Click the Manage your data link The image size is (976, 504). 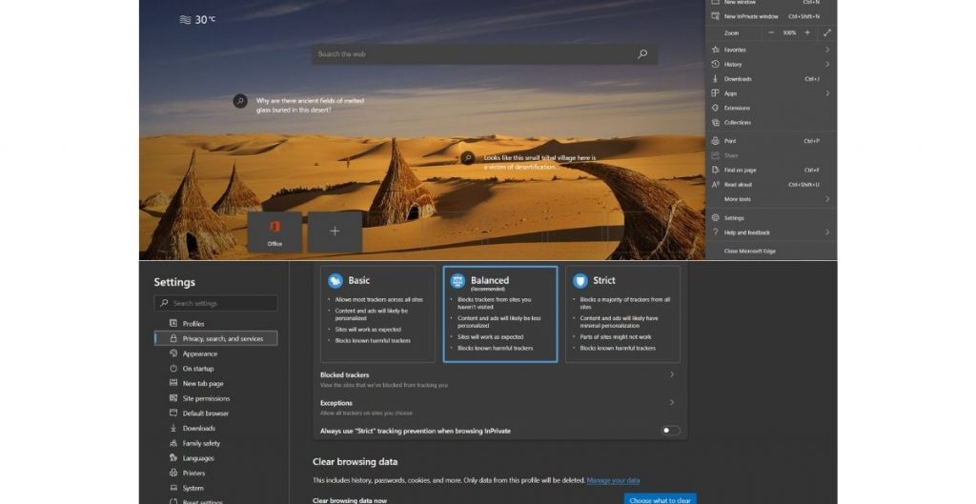[613, 480]
